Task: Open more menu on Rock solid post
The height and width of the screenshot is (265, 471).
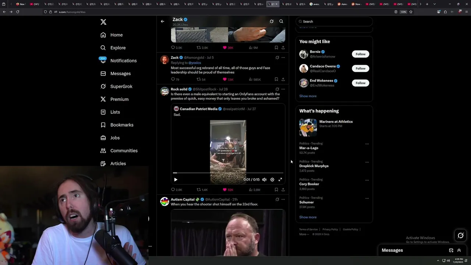Action: point(283,89)
